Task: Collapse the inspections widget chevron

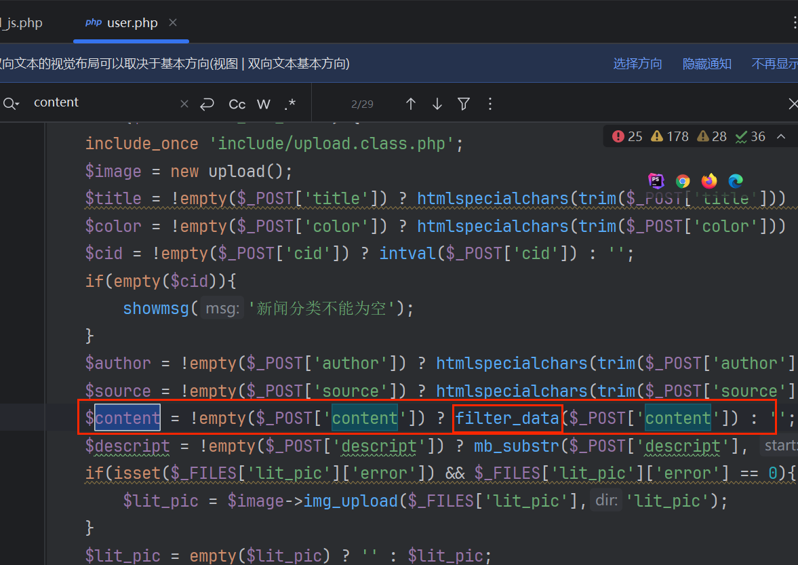Action: point(781,136)
